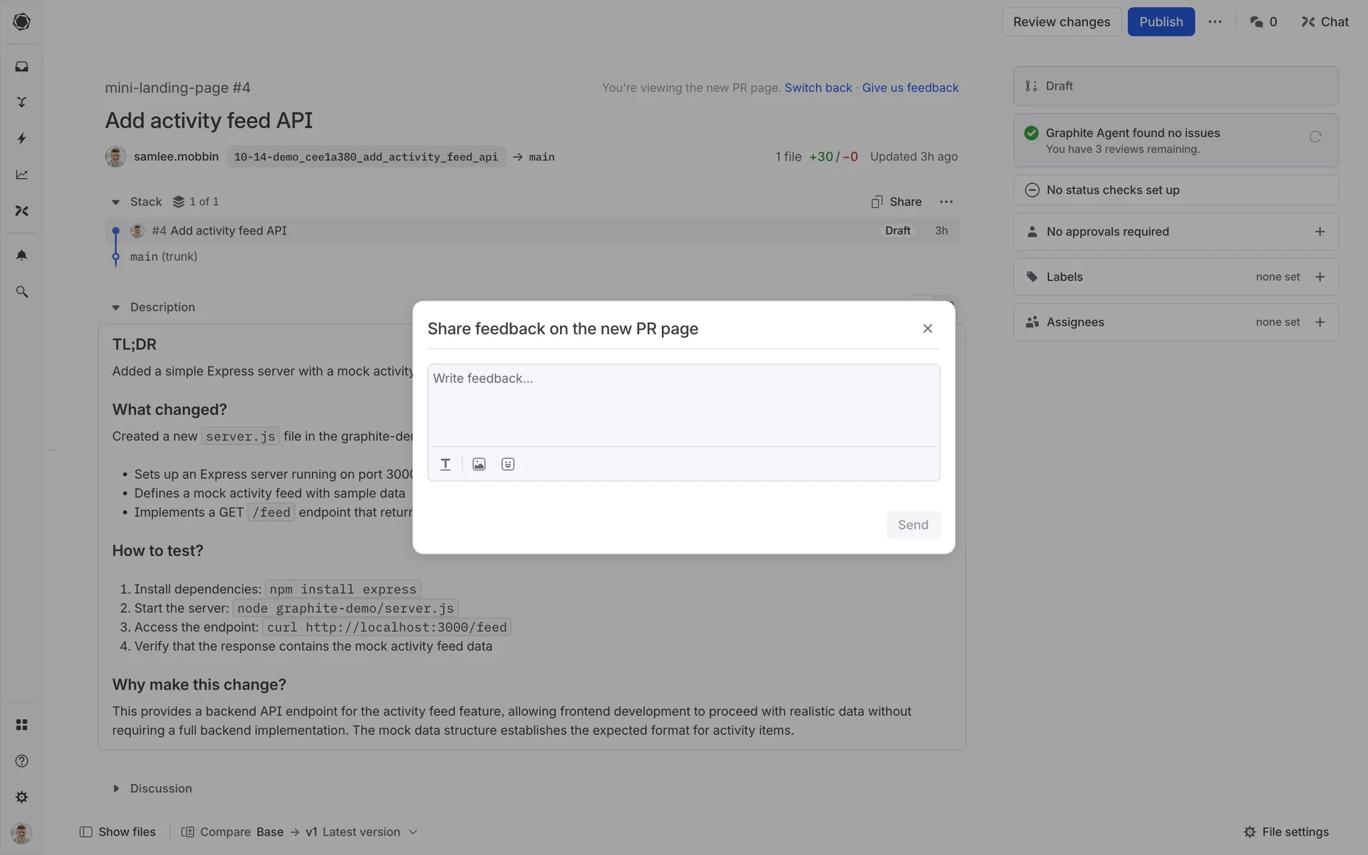
Task: Open the notifications bell in sidebar
Action: 22,255
